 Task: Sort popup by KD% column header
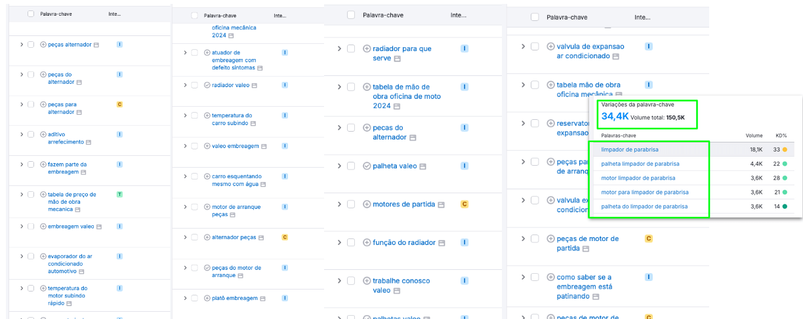780,136
